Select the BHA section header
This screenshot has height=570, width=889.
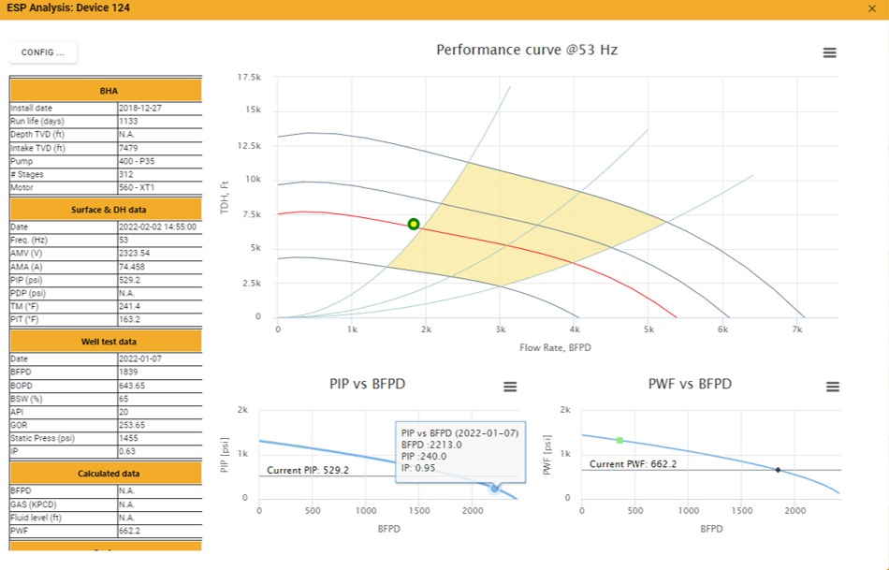pyautogui.click(x=106, y=91)
